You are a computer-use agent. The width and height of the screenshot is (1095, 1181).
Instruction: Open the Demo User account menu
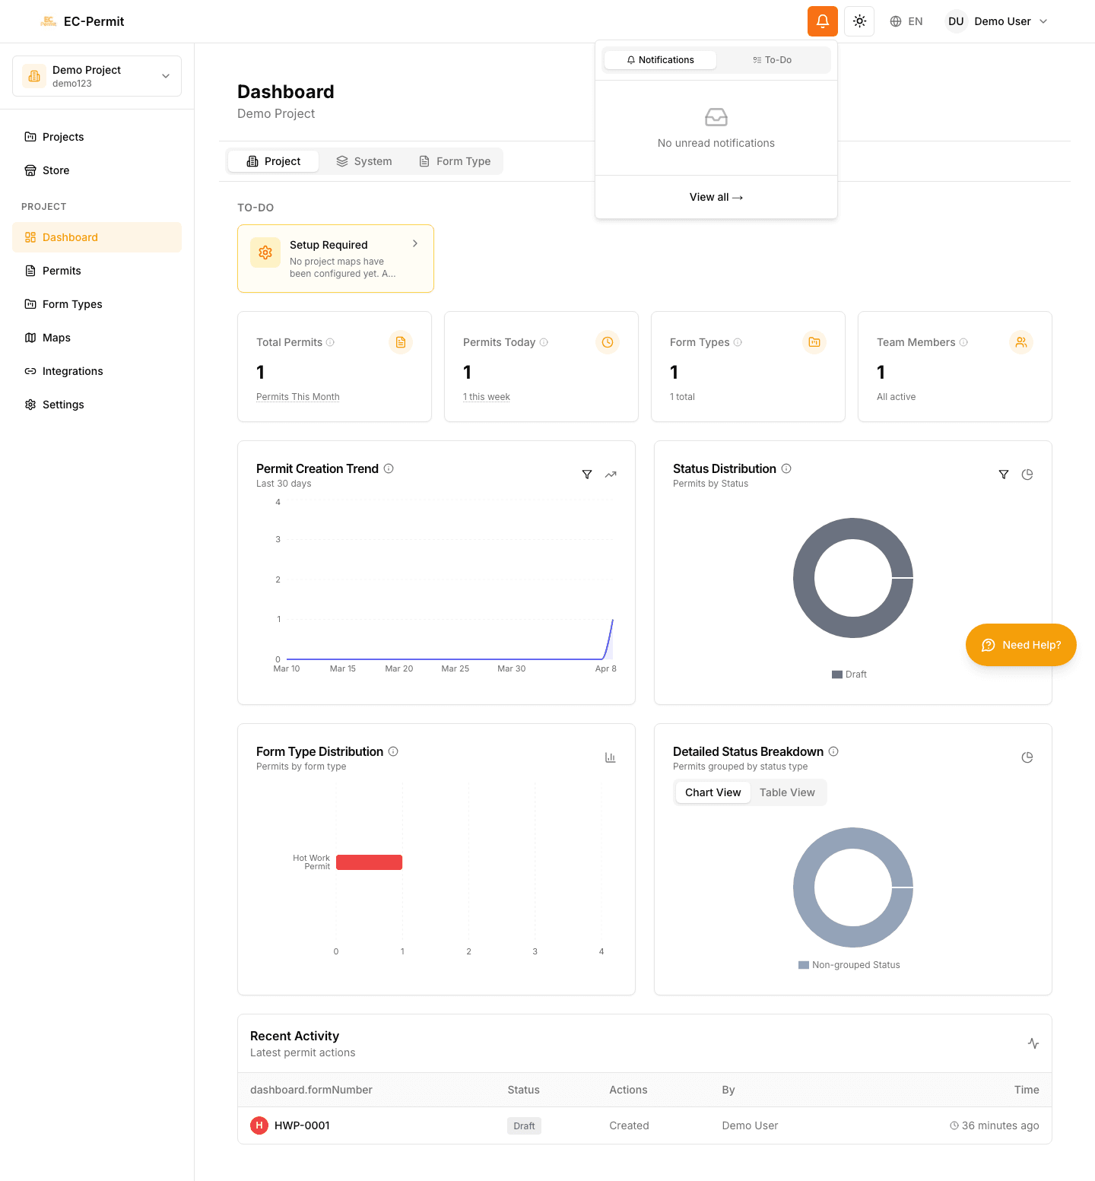pyautogui.click(x=997, y=21)
